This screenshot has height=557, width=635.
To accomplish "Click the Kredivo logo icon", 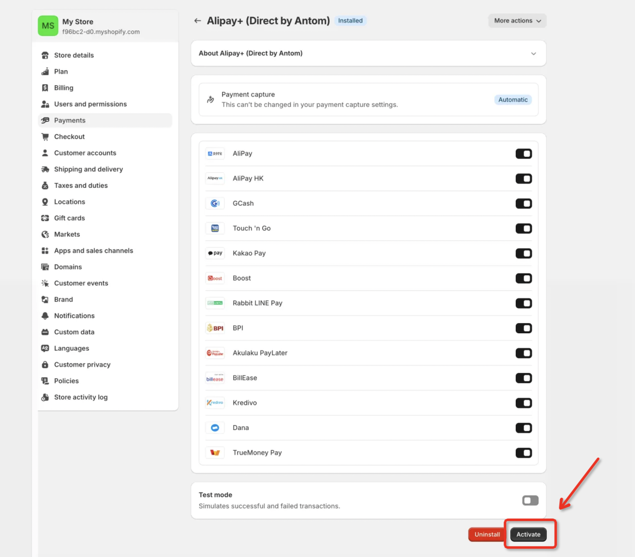I will coord(215,403).
